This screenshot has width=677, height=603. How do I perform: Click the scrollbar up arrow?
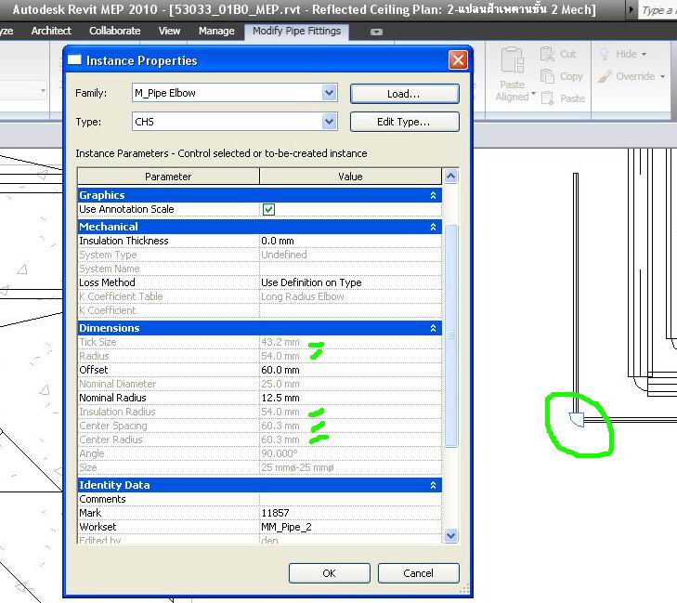tap(450, 176)
